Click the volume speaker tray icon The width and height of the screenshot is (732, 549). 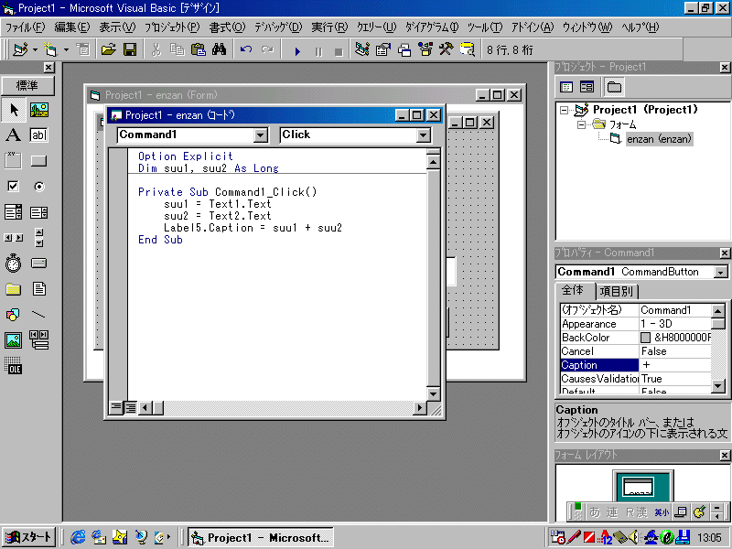click(634, 537)
